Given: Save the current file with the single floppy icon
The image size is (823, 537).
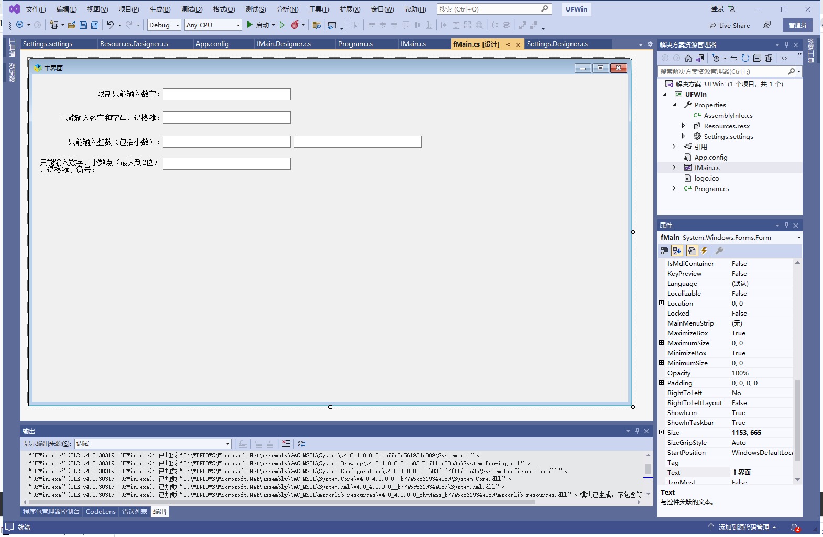Looking at the screenshot, I should (83, 25).
